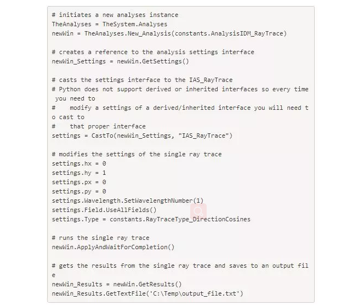Click the RayTraceType_DirectionCosines line
Image resolution: width=364 pixels, height=306 pixels.
pos(151,219)
